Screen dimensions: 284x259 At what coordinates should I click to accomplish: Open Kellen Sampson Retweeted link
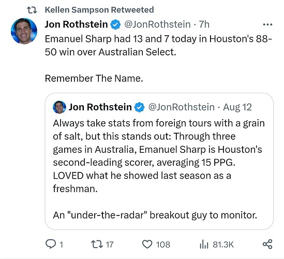pos(99,10)
